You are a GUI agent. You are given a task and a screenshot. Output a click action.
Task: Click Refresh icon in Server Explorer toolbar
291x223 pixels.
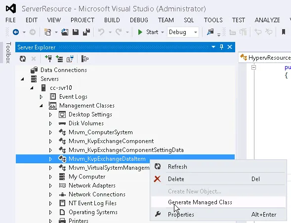pyautogui.click(x=23, y=59)
